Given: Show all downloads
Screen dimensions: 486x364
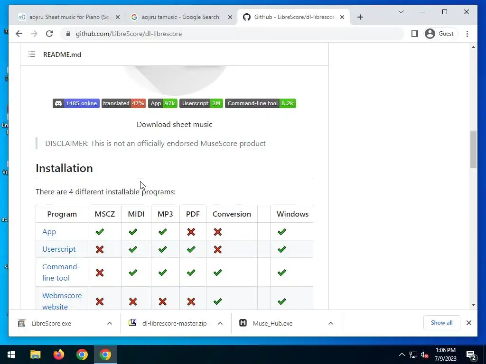Looking at the screenshot, I should [x=442, y=323].
